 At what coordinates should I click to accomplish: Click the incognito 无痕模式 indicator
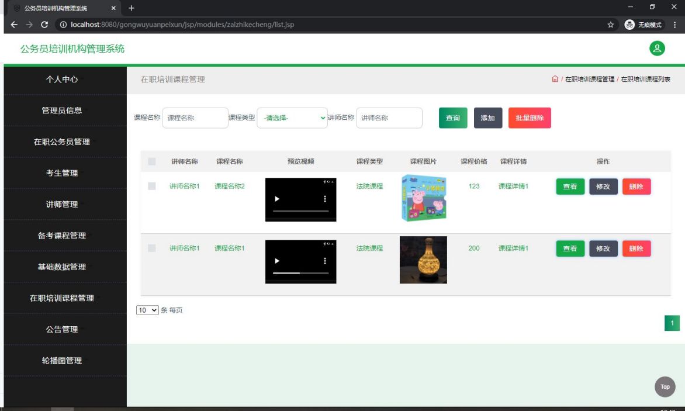643,25
